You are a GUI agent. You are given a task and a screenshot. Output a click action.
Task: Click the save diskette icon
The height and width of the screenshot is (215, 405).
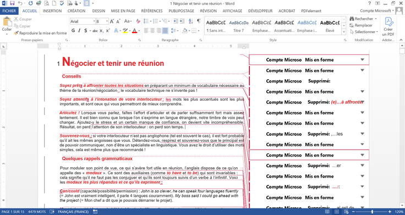coord(12,3)
